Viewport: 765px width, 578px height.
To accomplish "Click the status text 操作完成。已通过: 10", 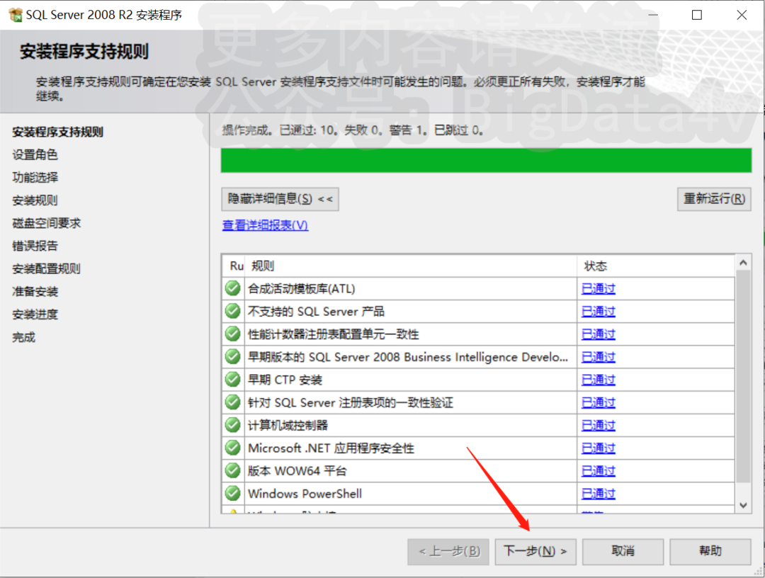I will pos(280,130).
